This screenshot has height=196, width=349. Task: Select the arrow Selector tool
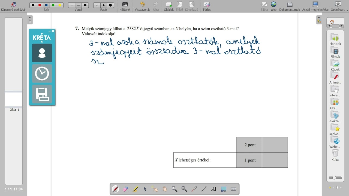click(145, 189)
